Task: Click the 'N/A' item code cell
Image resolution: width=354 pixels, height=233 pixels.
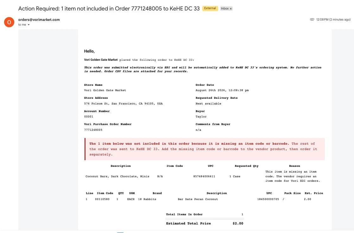Action: point(160,176)
